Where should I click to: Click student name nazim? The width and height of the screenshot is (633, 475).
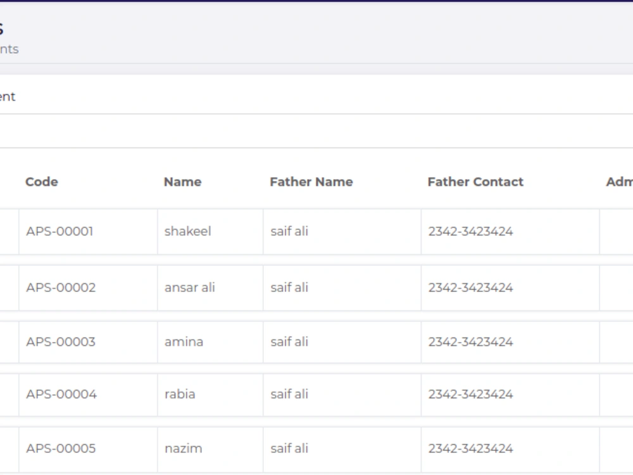[x=184, y=449]
